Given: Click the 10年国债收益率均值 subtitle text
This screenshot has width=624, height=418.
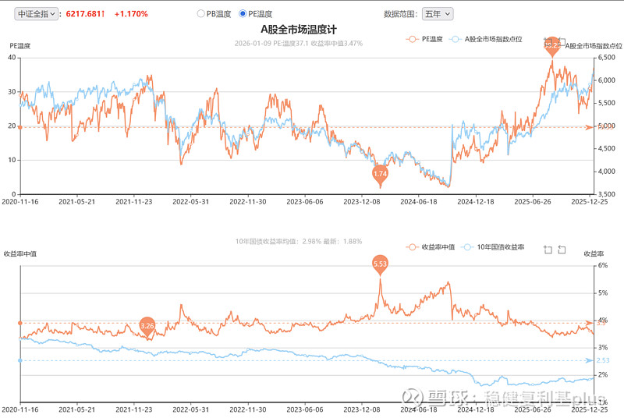Looking at the screenshot, I should coord(299,242).
